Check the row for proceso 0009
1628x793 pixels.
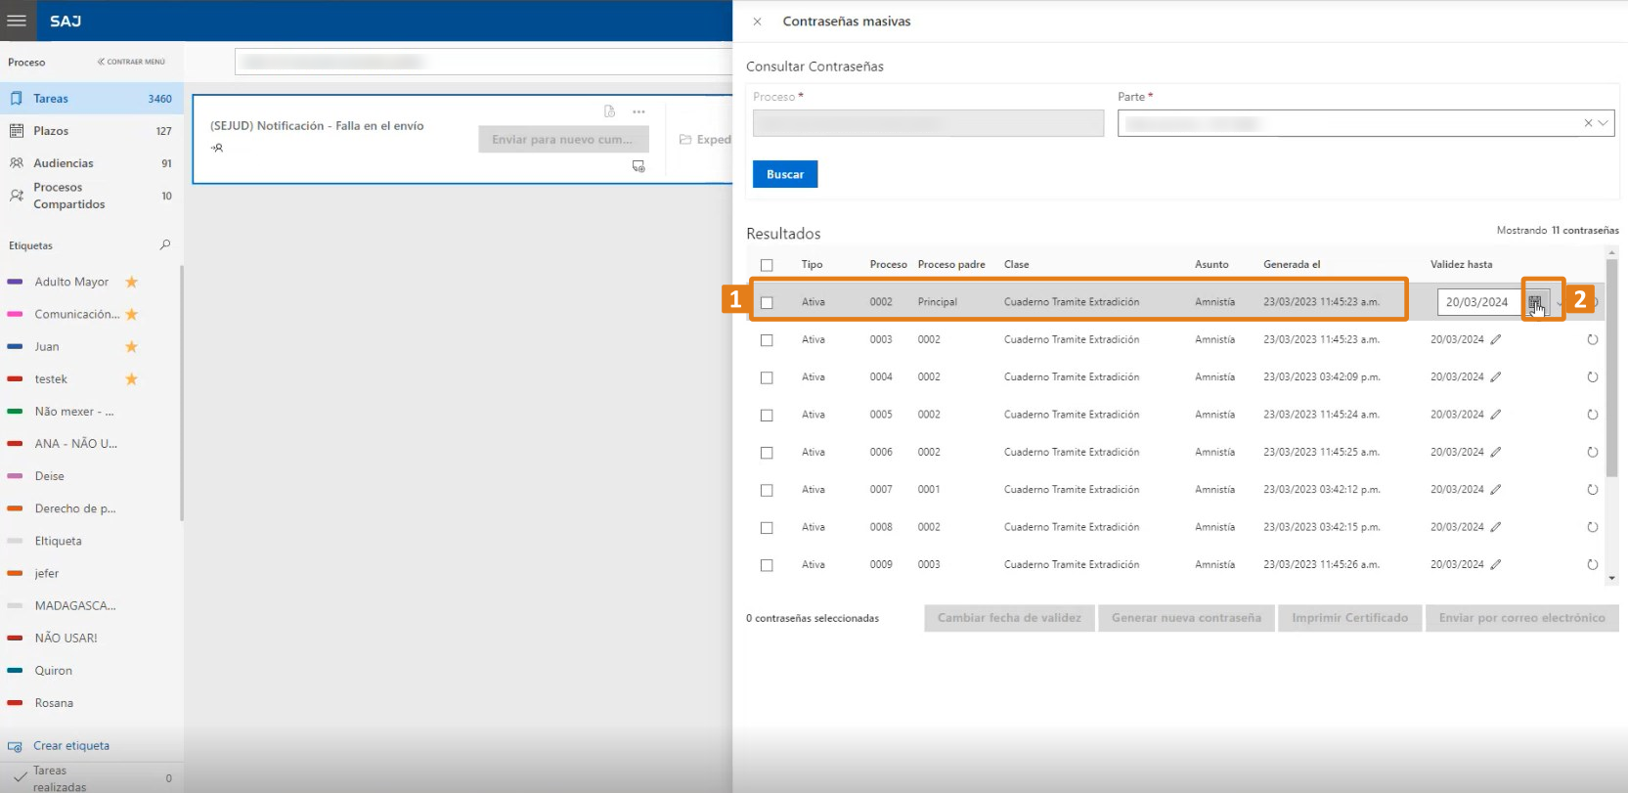coord(767,565)
